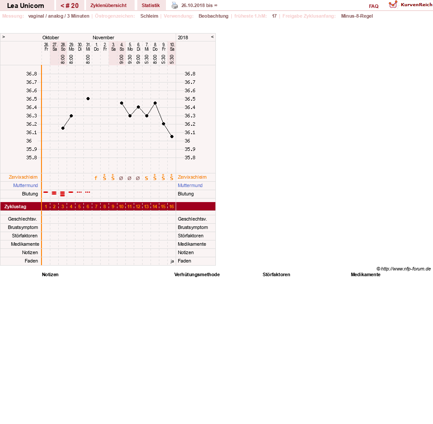
Task: Click the triple-bar bleeding mark on day 3
Action: pyautogui.click(x=62, y=194)
